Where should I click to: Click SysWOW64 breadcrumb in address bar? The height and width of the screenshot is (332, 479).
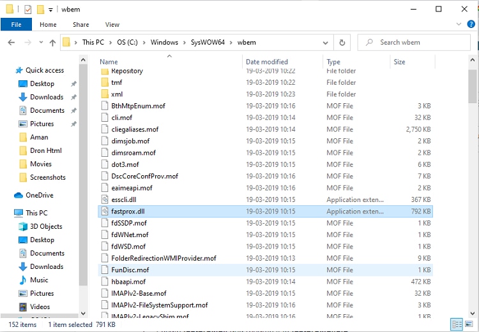(208, 43)
